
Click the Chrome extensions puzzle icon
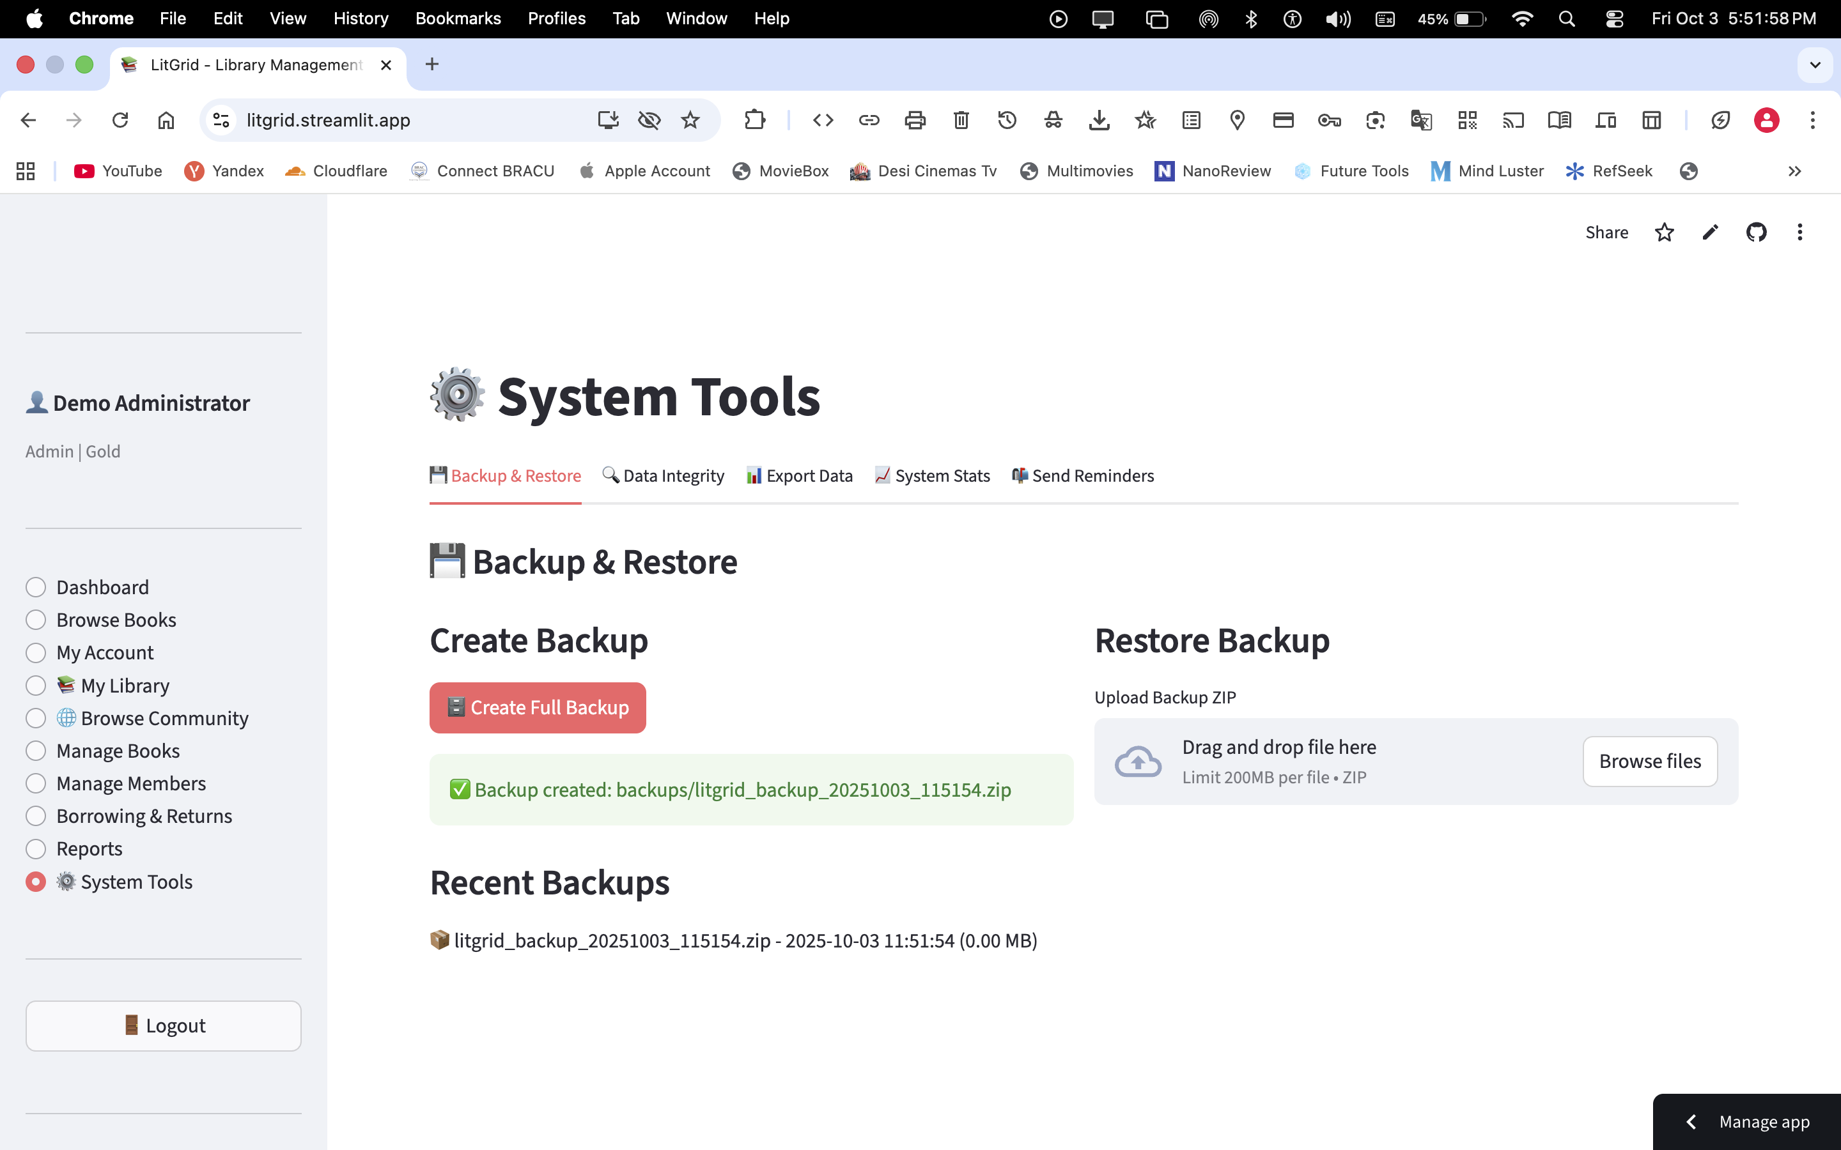754,120
